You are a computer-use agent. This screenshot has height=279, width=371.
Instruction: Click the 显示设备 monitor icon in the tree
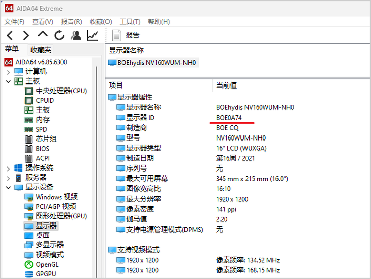click(x=18, y=187)
